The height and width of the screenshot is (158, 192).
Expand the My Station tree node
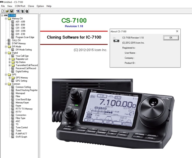point(10,62)
